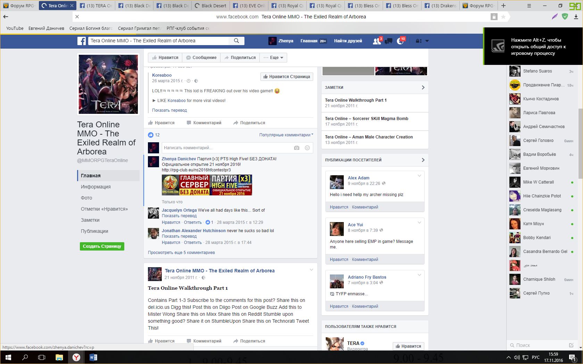Open friend requests icon with 3 badge
583x364 pixels.
click(x=377, y=41)
